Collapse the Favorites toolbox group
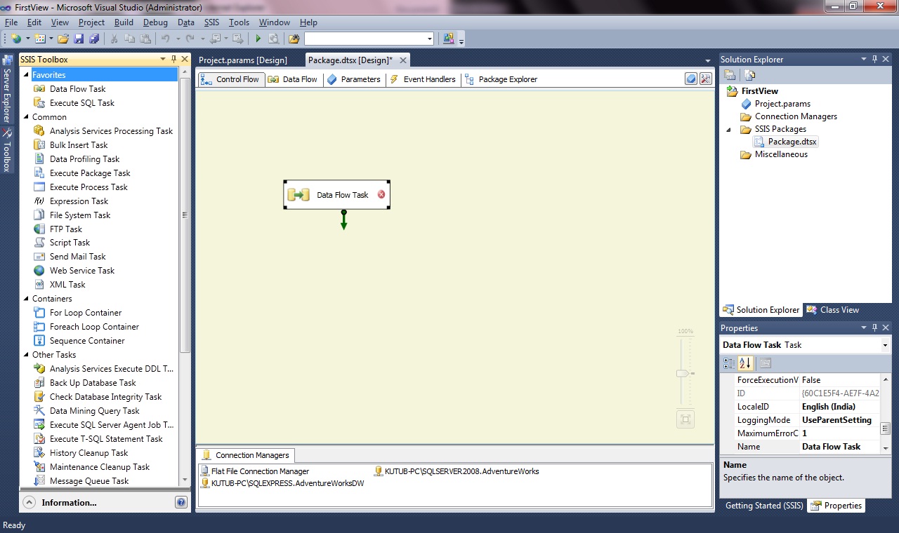Image resolution: width=899 pixels, height=533 pixels. [x=27, y=75]
